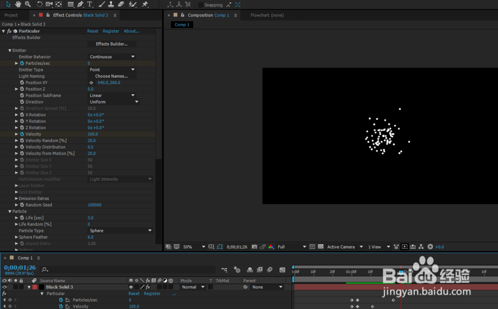Toggle Mask and Shape Path Visibility
This screenshot has height=309, width=498.
pyautogui.click(x=220, y=247)
